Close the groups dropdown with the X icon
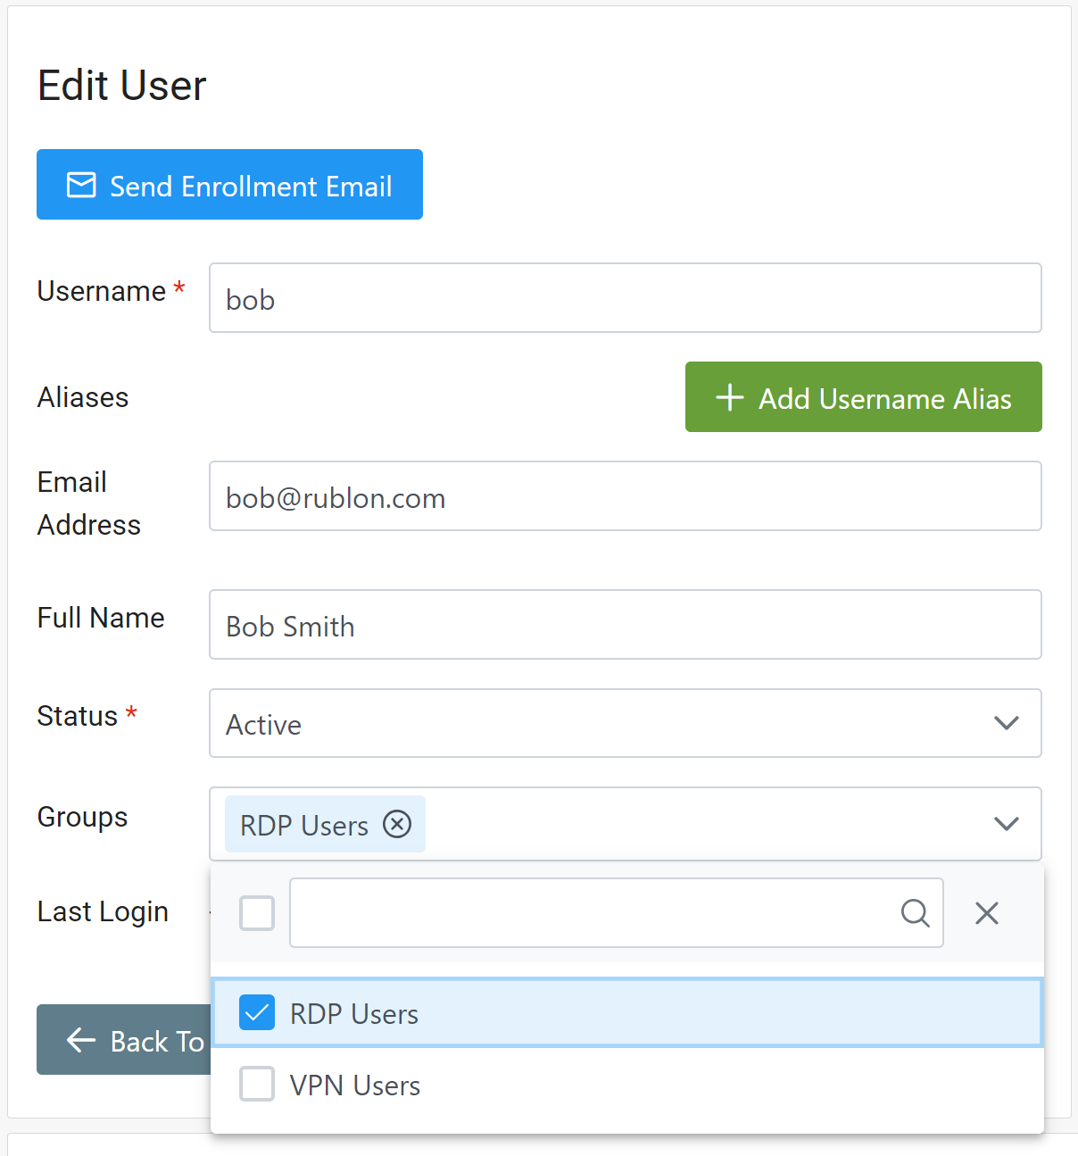The image size is (1078, 1156). 986,912
